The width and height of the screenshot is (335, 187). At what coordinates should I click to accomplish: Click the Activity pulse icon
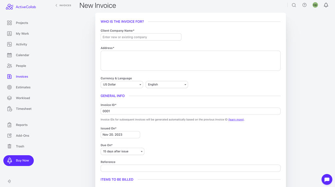9,44
